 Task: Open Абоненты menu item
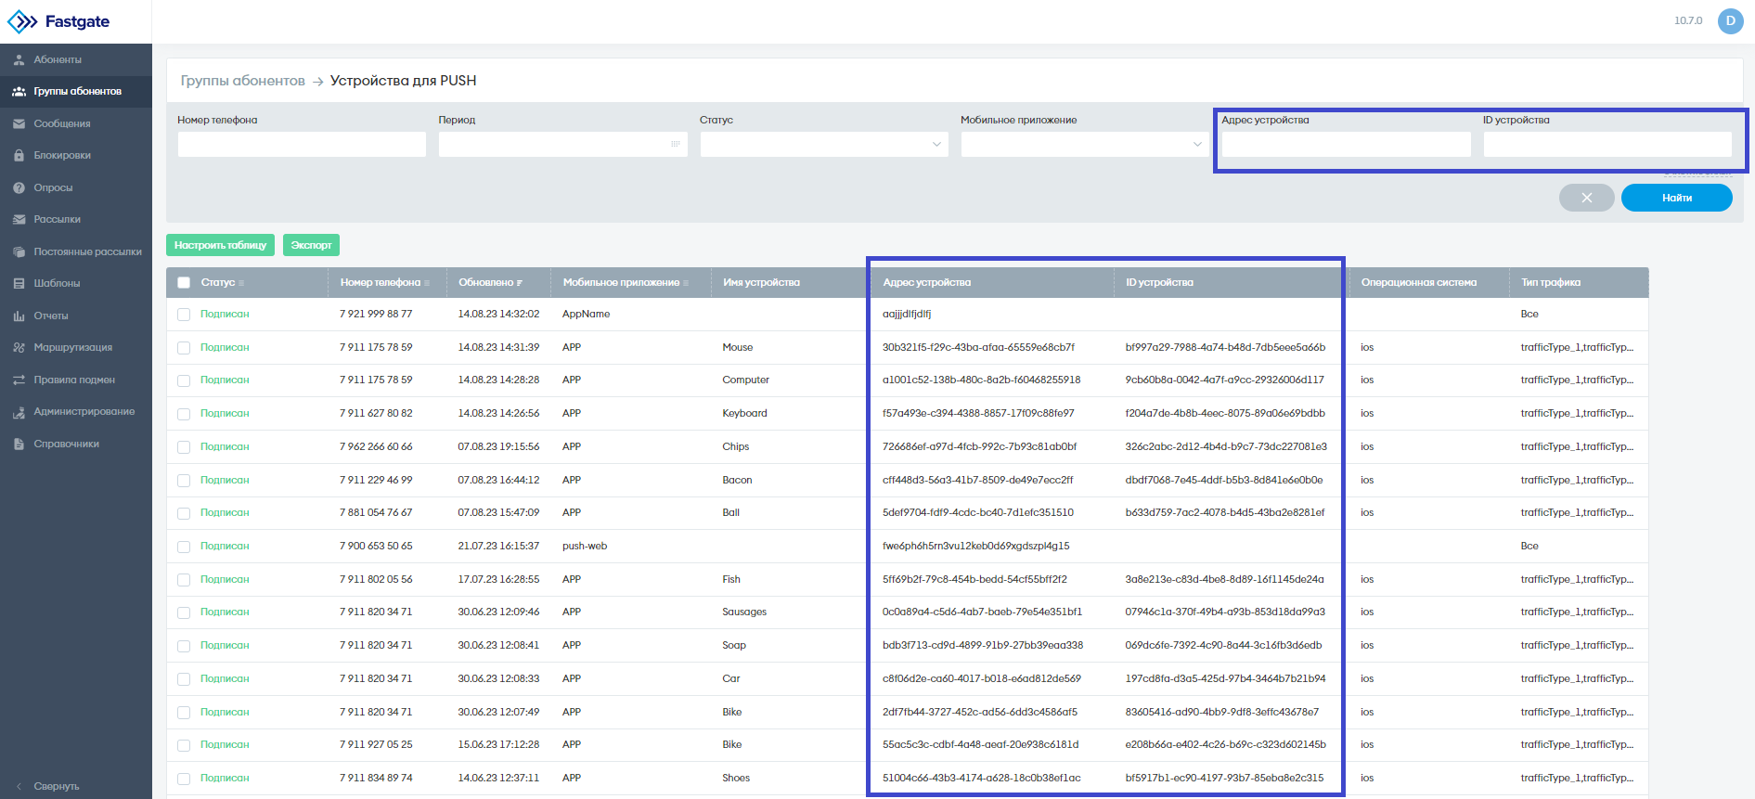pos(58,59)
